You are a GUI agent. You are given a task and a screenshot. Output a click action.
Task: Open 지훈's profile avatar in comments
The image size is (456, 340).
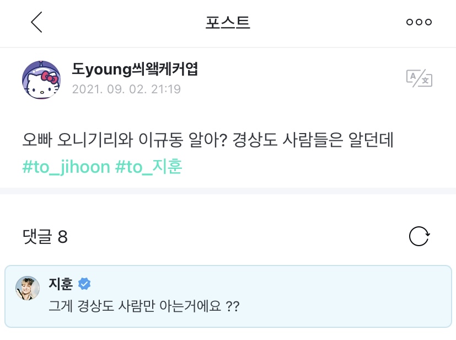(x=26, y=288)
